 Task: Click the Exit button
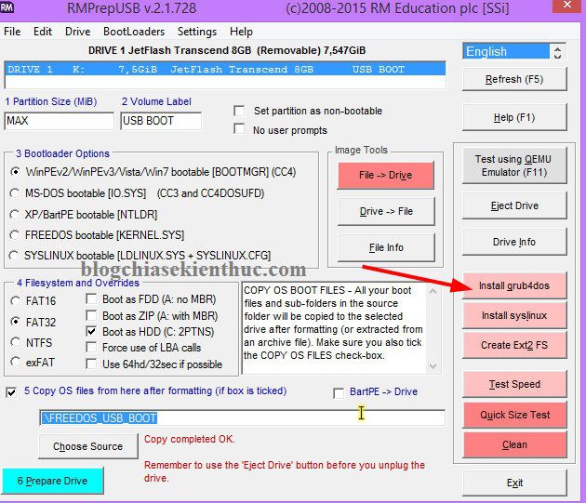point(514,483)
